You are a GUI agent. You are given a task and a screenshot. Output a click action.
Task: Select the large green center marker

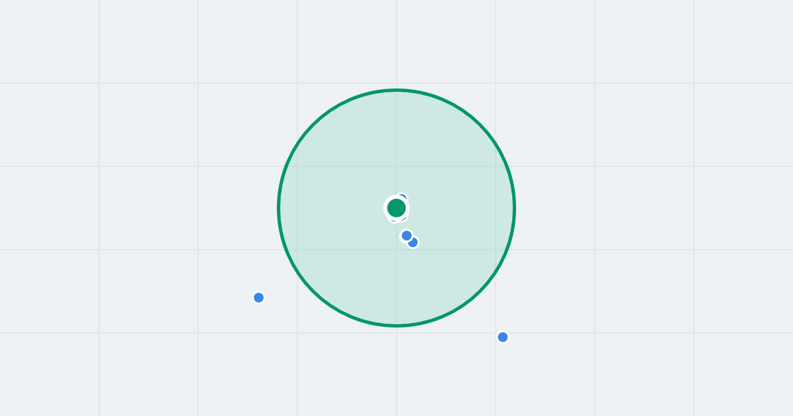coord(397,208)
